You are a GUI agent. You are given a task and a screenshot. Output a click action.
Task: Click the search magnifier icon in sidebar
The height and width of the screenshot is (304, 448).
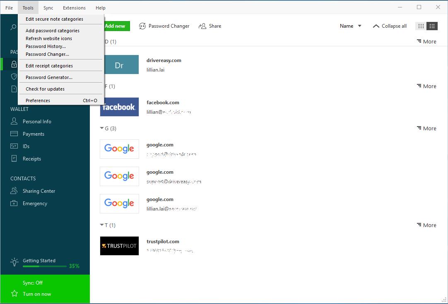point(13,27)
